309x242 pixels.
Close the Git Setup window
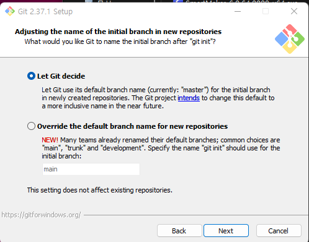pyautogui.click(x=294, y=11)
